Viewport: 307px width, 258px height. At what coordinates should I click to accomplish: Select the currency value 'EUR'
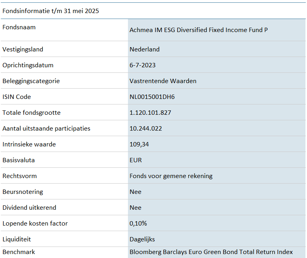[x=135, y=160]
